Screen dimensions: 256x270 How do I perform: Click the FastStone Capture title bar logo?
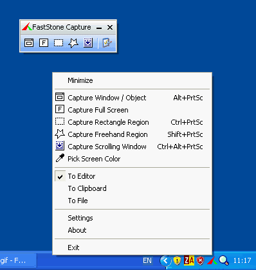pyautogui.click(x=27, y=27)
